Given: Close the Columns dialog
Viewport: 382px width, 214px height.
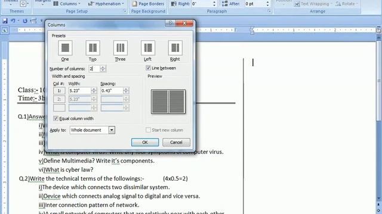Looking at the screenshot, I should (x=184, y=23).
